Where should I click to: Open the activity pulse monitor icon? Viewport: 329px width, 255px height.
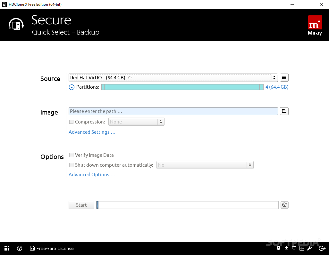coord(302,248)
